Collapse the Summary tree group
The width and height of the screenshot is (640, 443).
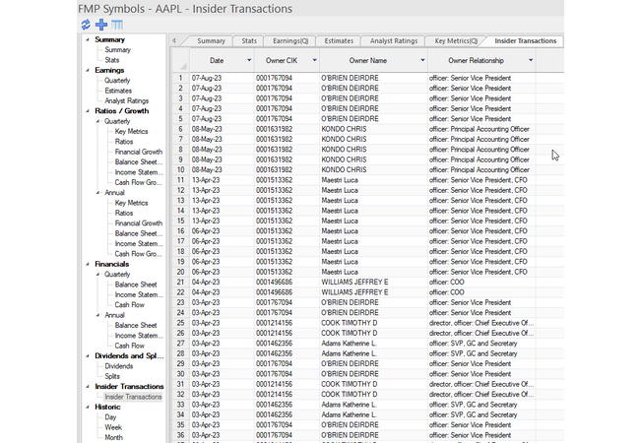88,39
